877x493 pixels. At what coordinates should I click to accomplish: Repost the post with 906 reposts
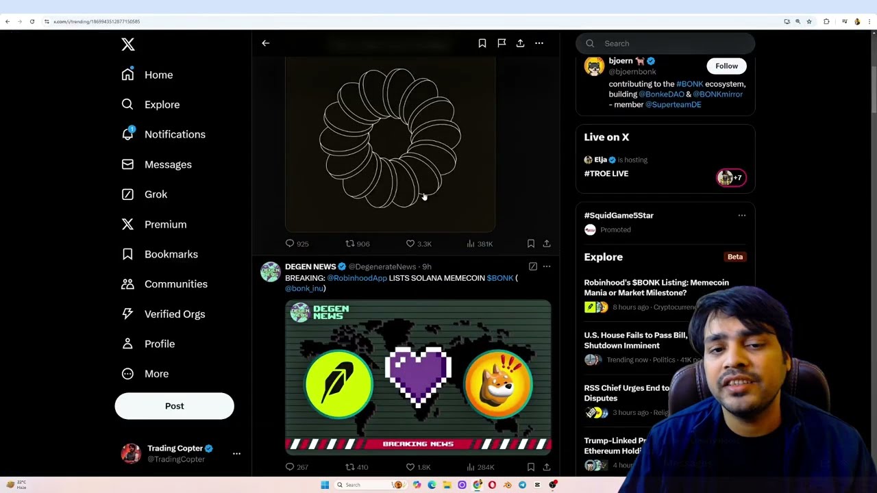coord(357,244)
